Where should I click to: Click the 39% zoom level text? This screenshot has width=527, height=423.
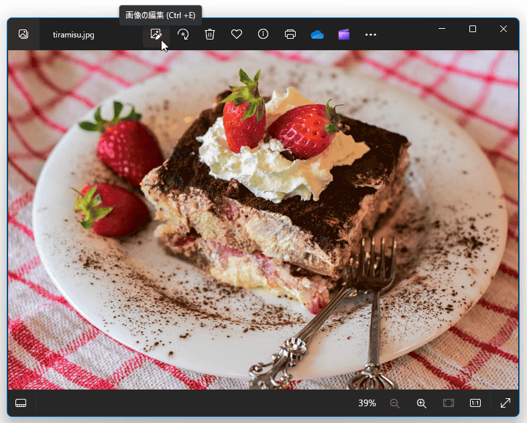pyautogui.click(x=367, y=403)
